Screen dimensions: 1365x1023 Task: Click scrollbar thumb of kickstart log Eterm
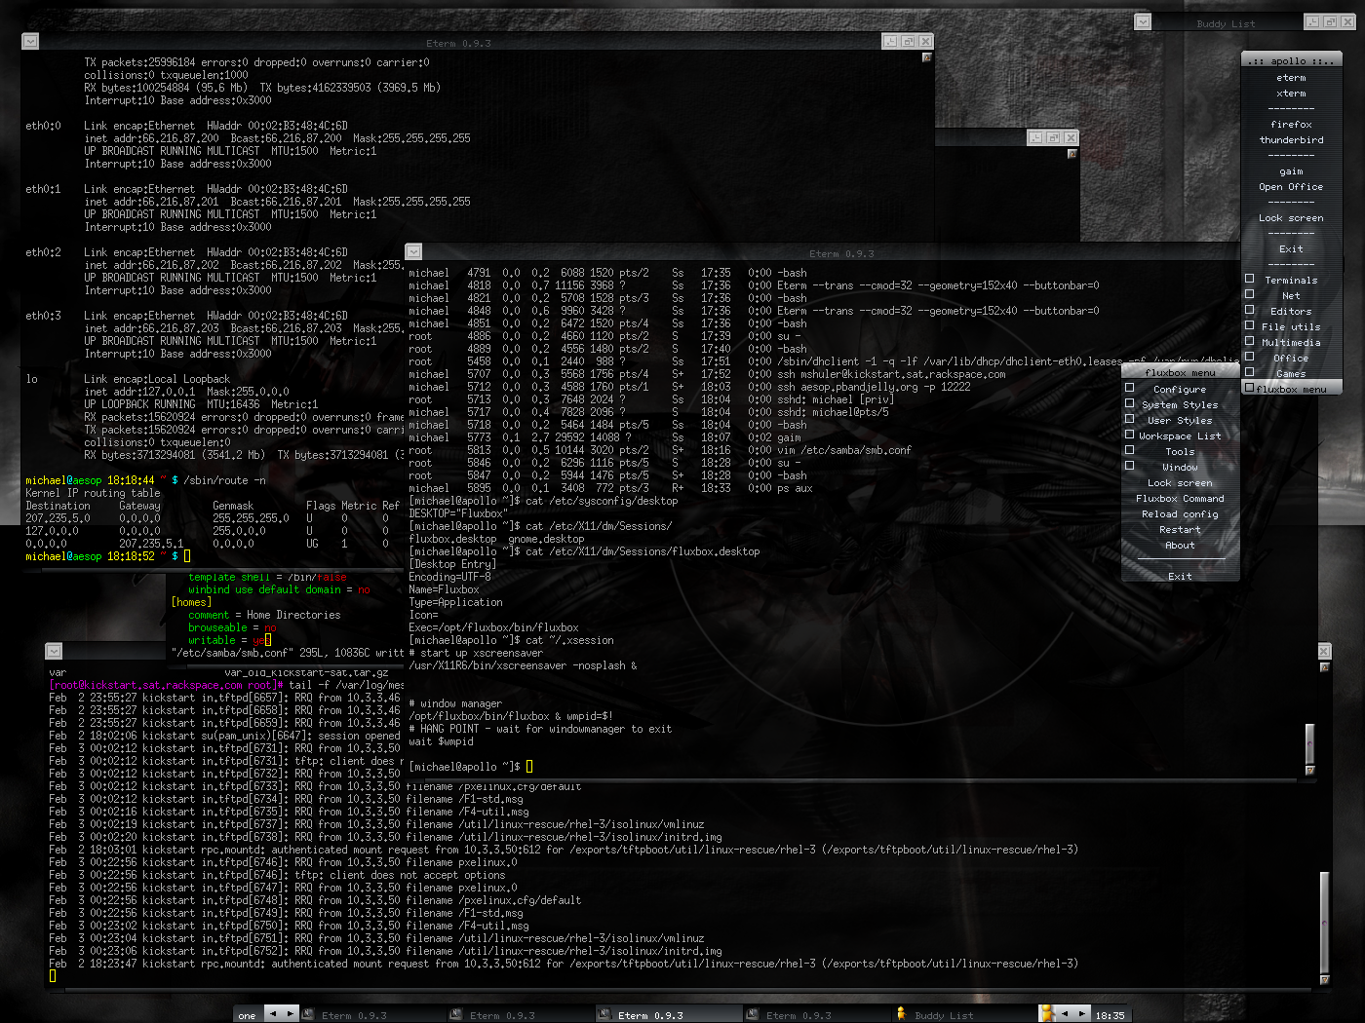click(x=1324, y=921)
